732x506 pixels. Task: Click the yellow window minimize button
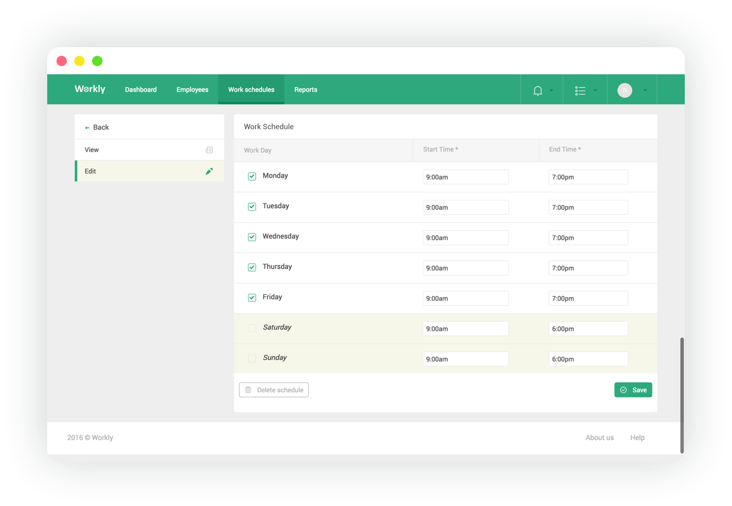click(x=79, y=61)
